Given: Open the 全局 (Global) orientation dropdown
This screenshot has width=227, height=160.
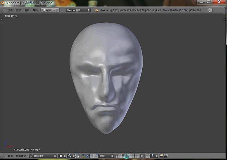Looking at the screenshot, I should point(106,156).
